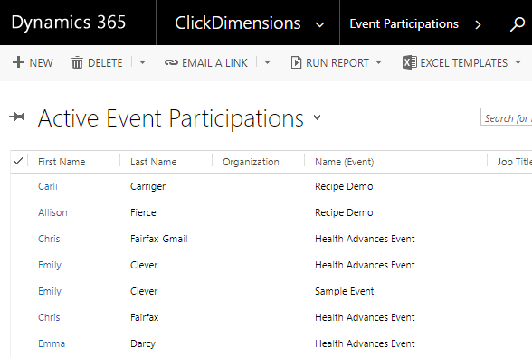Click the trash can DELETE icon
The image size is (532, 357).
click(77, 62)
